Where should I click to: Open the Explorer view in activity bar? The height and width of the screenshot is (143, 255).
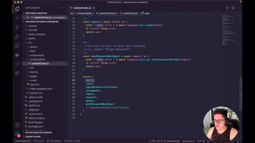17,9
